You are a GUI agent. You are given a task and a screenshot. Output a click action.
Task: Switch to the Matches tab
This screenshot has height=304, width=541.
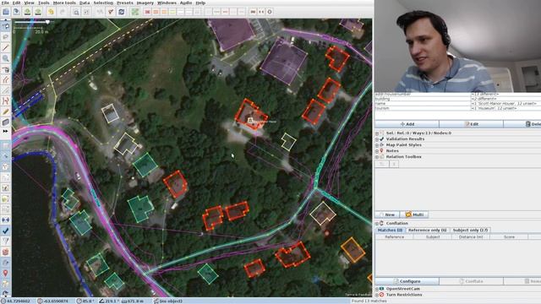click(390, 230)
